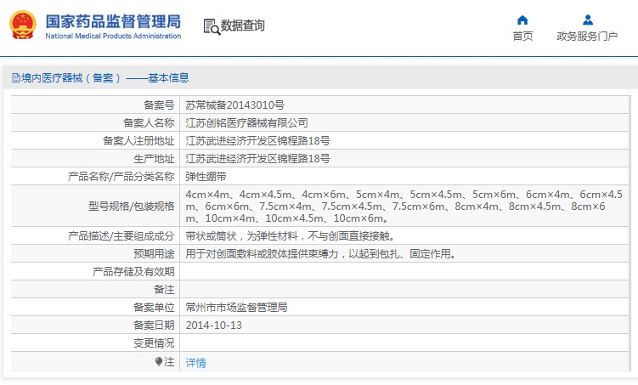Select the filing number 苏常械备20143010号
The height and width of the screenshot is (385, 638).
click(234, 105)
